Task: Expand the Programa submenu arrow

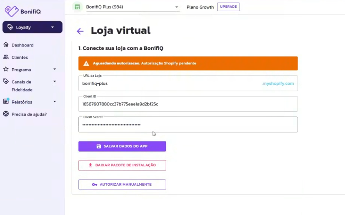Action: (x=55, y=69)
